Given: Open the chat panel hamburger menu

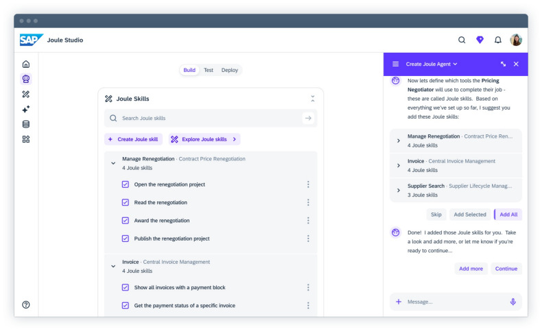Looking at the screenshot, I should [395, 64].
